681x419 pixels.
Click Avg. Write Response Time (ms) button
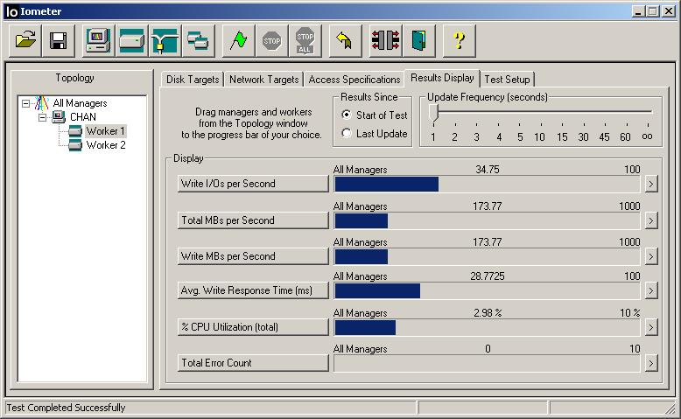[x=253, y=290]
